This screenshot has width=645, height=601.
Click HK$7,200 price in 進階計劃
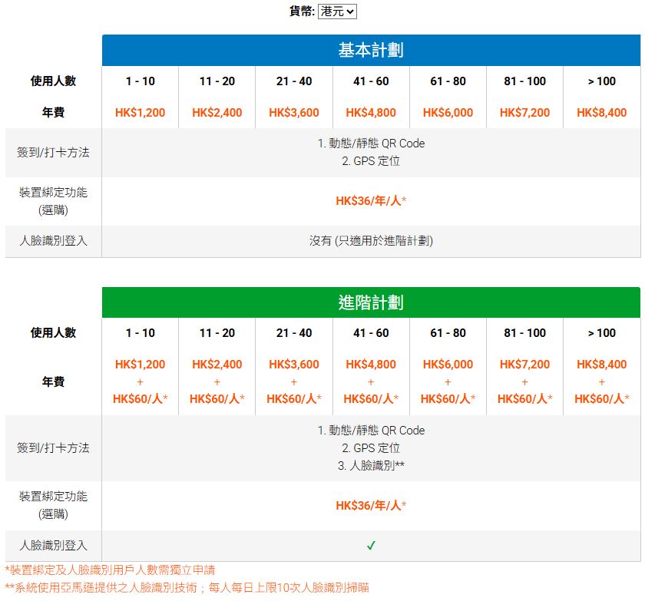524,365
